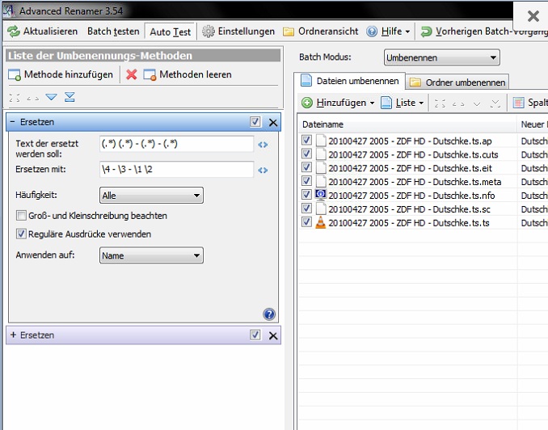Image resolution: width=548 pixels, height=430 pixels.
Task: Disable Reguläre Ausdrücke verwenden
Action: pos(21,234)
